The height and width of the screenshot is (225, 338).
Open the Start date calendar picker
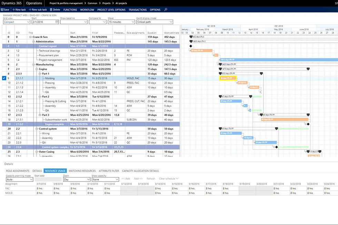click(57, 22)
